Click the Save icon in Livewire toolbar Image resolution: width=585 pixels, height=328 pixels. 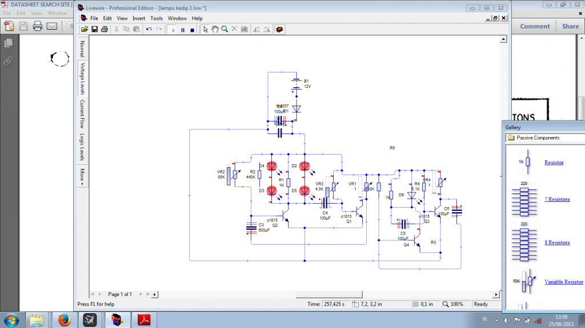coord(94,30)
